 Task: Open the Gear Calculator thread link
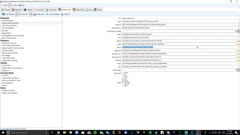pyautogui.click(x=13, y=129)
